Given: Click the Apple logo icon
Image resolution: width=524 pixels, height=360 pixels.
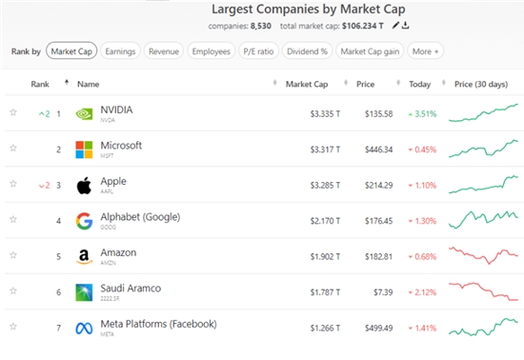Looking at the screenshot, I should (x=84, y=186).
